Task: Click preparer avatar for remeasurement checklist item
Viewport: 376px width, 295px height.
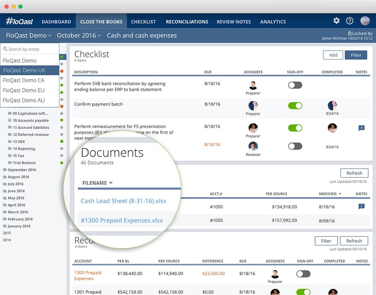Action: tap(253, 128)
